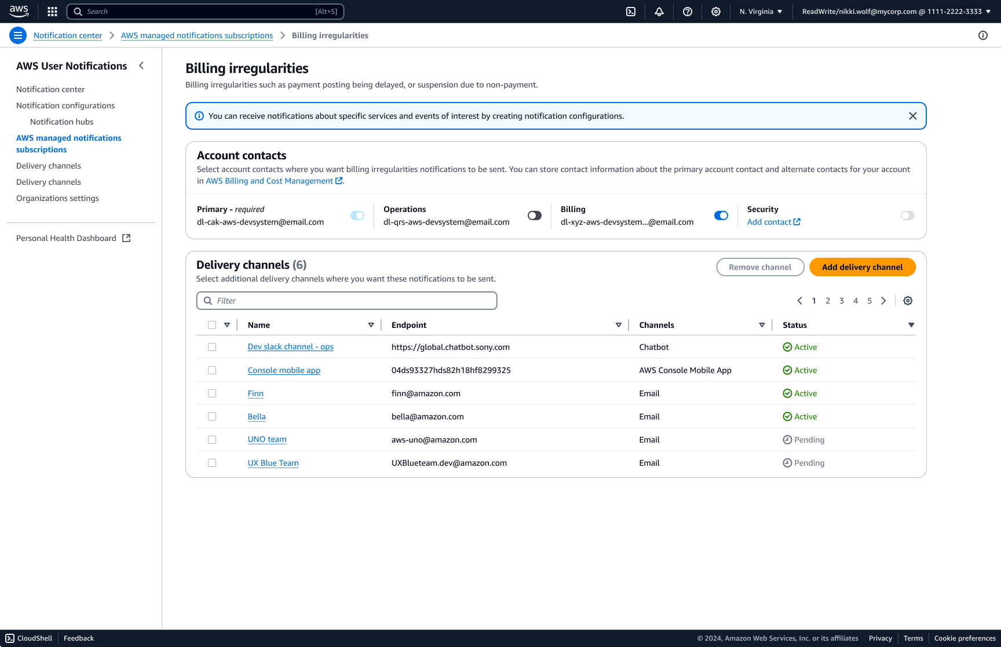1001x647 pixels.
Task: Select the Console mobile app row checkbox
Action: tap(212, 370)
